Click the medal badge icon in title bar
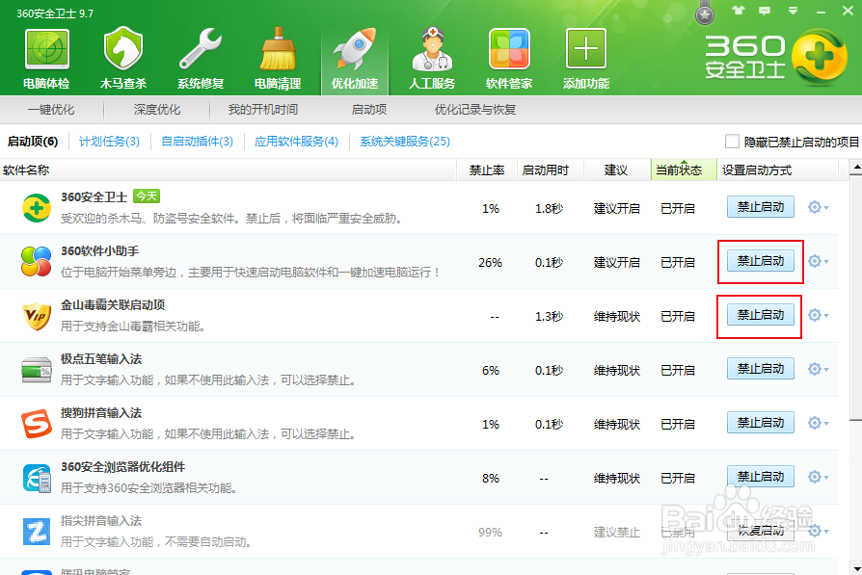The width and height of the screenshot is (862, 575). (x=705, y=13)
